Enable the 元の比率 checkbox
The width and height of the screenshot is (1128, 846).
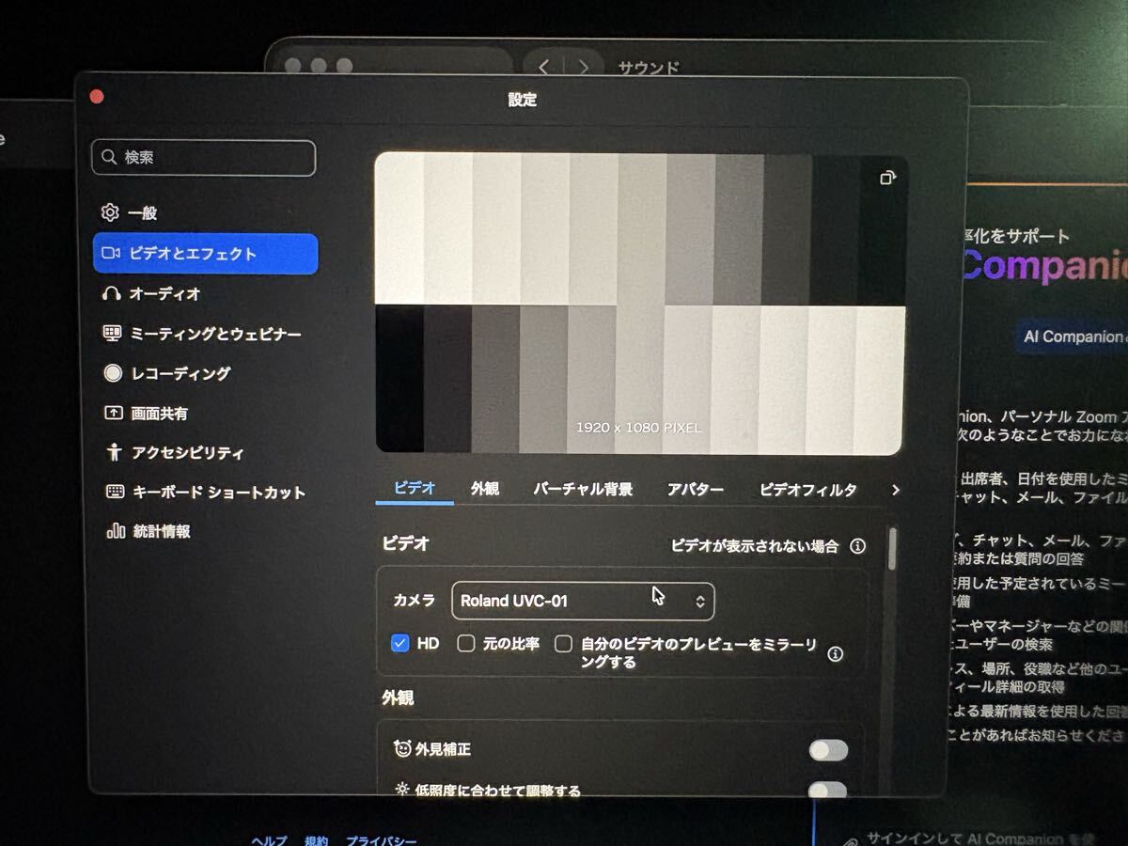coord(465,643)
